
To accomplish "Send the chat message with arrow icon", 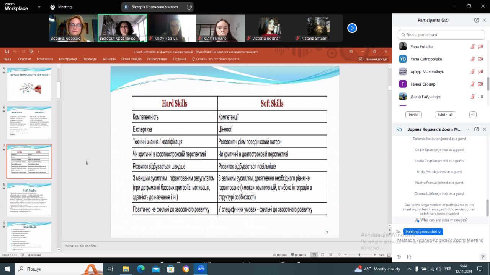I will 482,257.
